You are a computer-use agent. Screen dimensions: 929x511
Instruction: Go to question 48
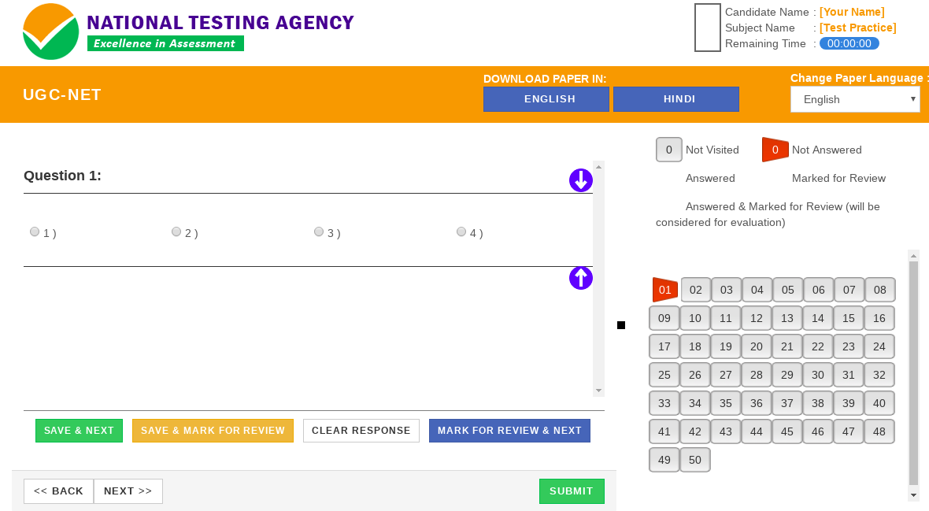point(879,431)
